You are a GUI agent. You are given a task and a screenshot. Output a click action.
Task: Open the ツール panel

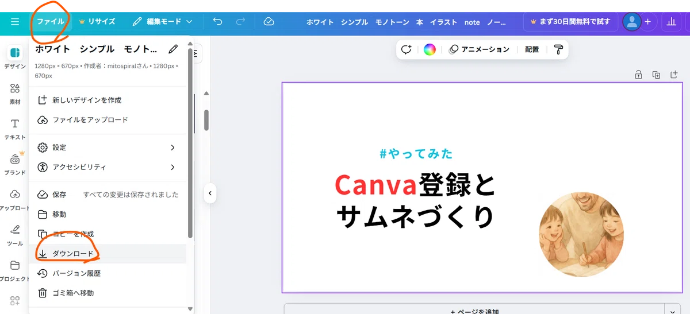[x=15, y=235]
